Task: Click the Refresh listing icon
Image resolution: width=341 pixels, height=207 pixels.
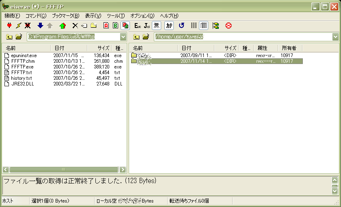Action: click(181, 26)
